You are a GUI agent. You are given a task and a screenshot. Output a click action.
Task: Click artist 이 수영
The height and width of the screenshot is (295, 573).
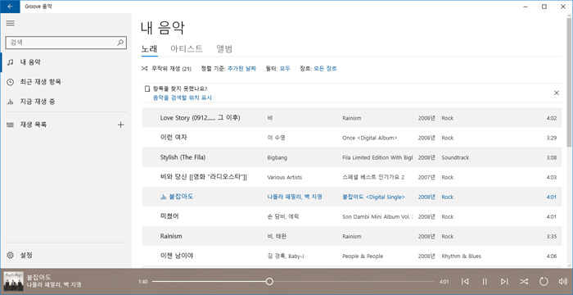277,138
